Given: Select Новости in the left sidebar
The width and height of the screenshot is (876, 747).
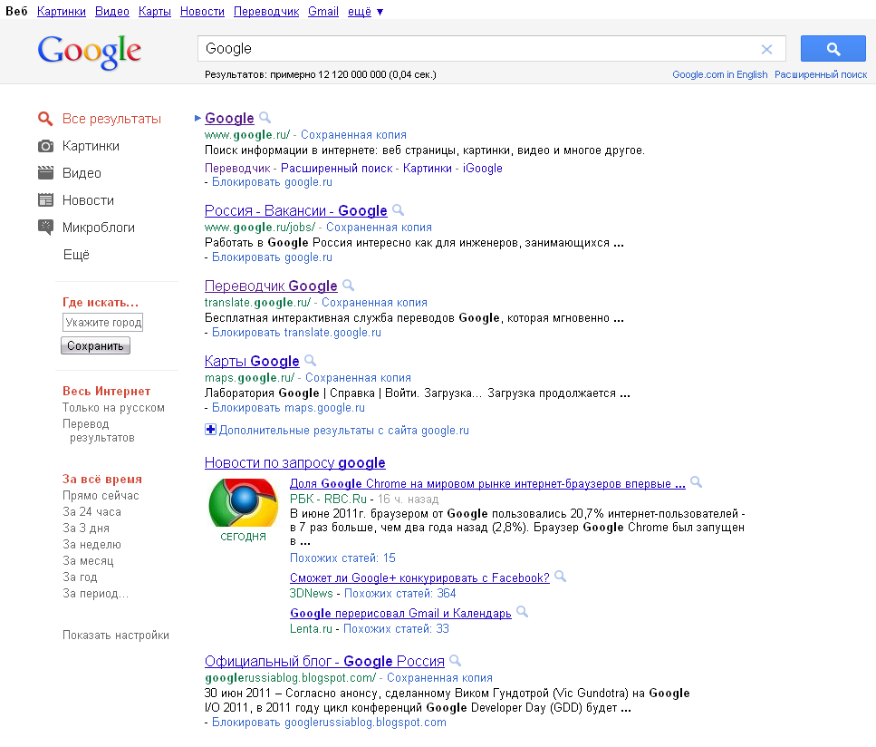Looking at the screenshot, I should pyautogui.click(x=88, y=200).
